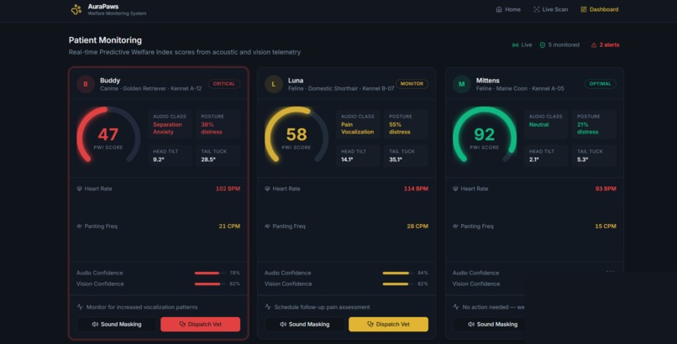The width and height of the screenshot is (677, 344).
Task: Click Buddy's heart rate '102 BPM'
Action: [x=228, y=189]
